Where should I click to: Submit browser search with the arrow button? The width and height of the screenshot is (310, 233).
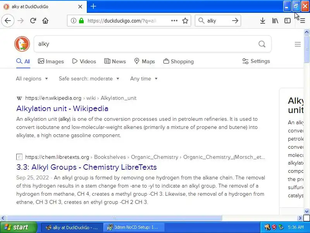click(x=235, y=21)
